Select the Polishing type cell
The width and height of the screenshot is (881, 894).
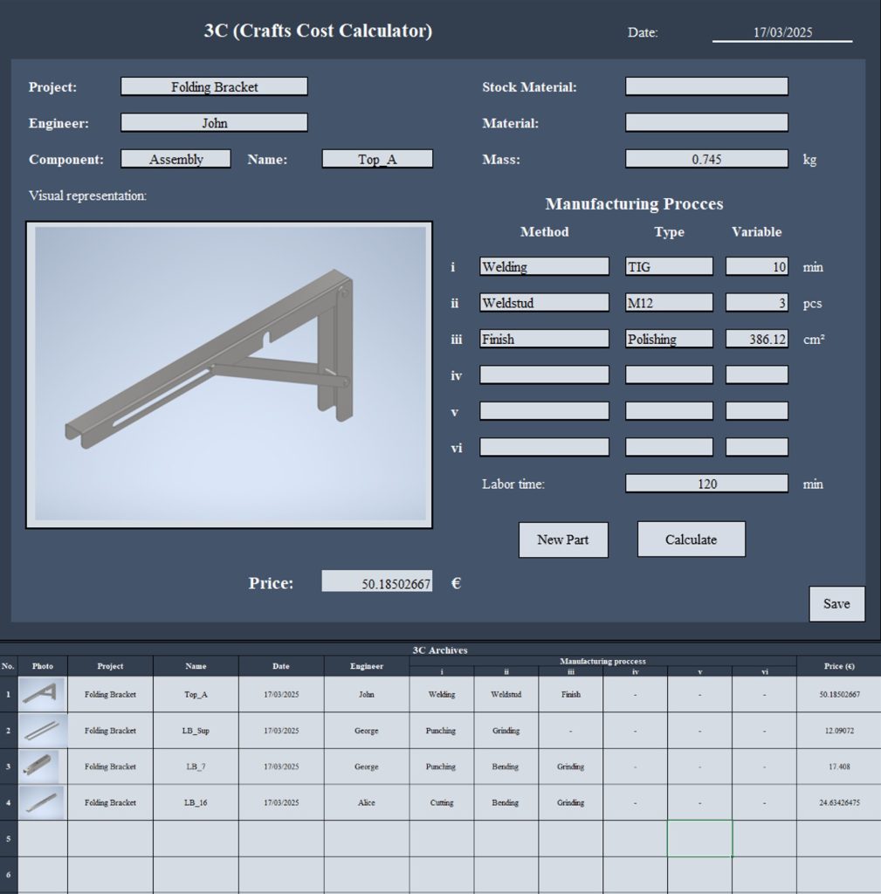click(x=669, y=339)
